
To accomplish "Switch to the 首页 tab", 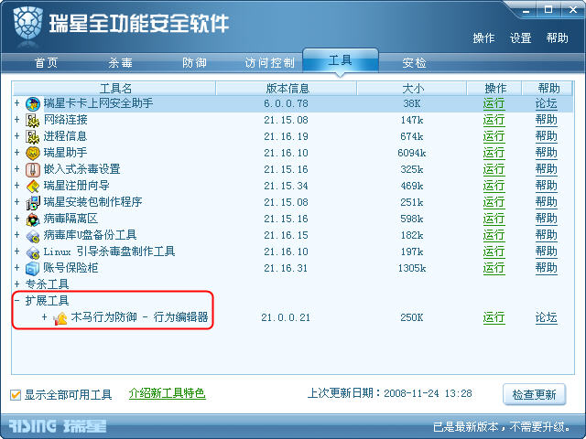I will (47, 63).
